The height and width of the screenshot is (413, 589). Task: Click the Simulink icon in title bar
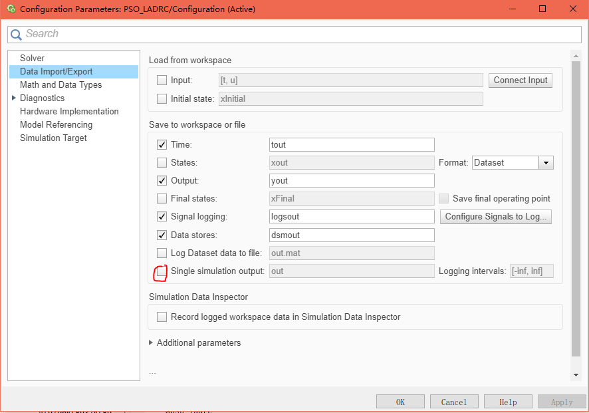pyautogui.click(x=11, y=9)
